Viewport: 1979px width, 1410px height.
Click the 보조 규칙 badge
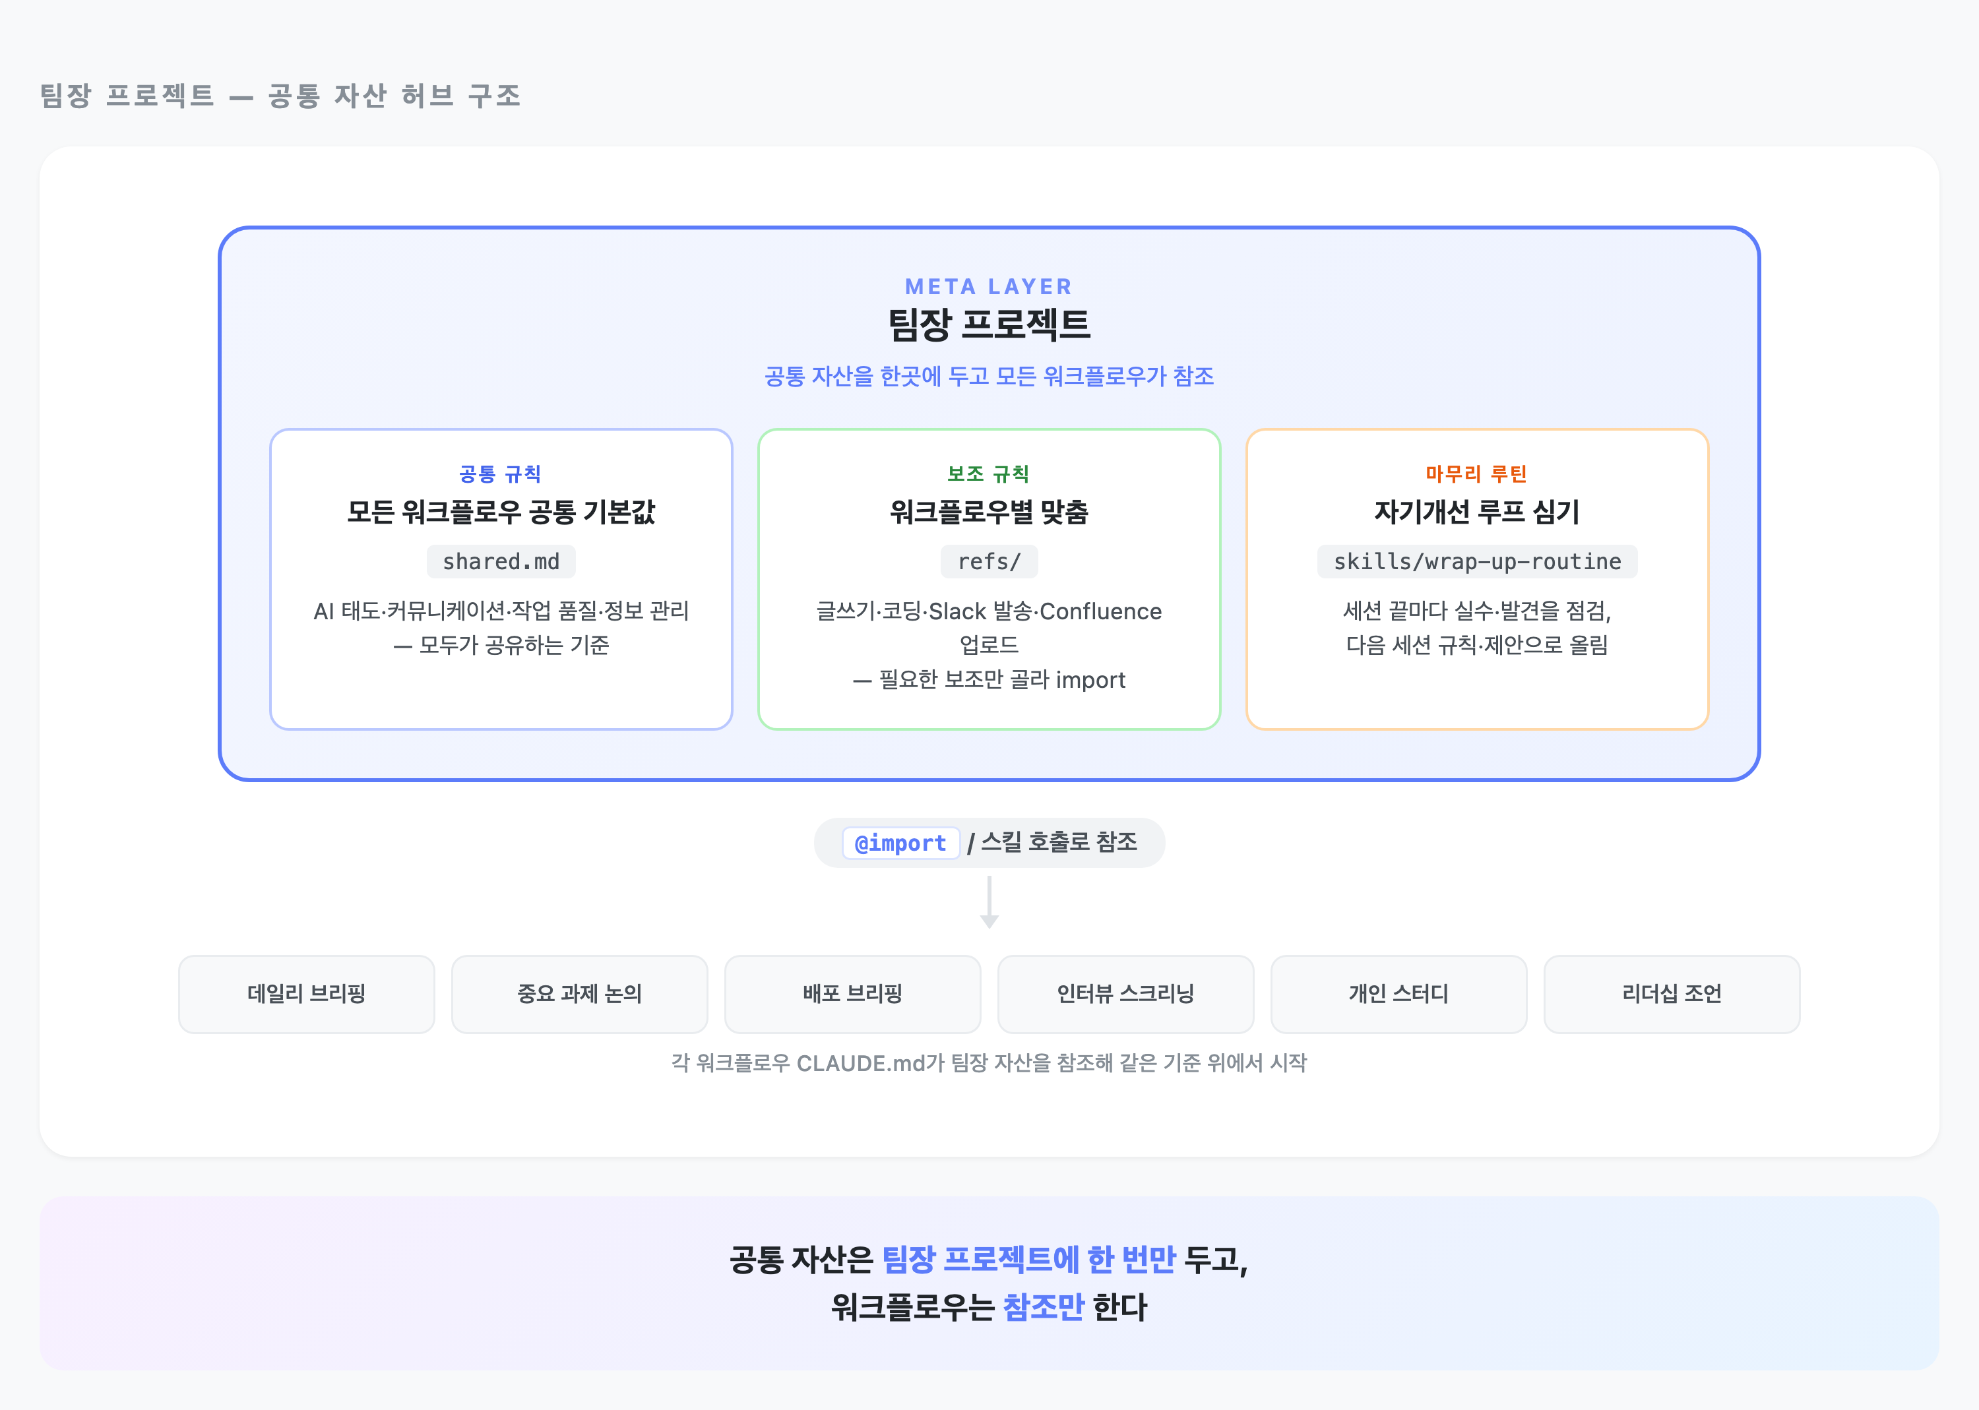989,474
